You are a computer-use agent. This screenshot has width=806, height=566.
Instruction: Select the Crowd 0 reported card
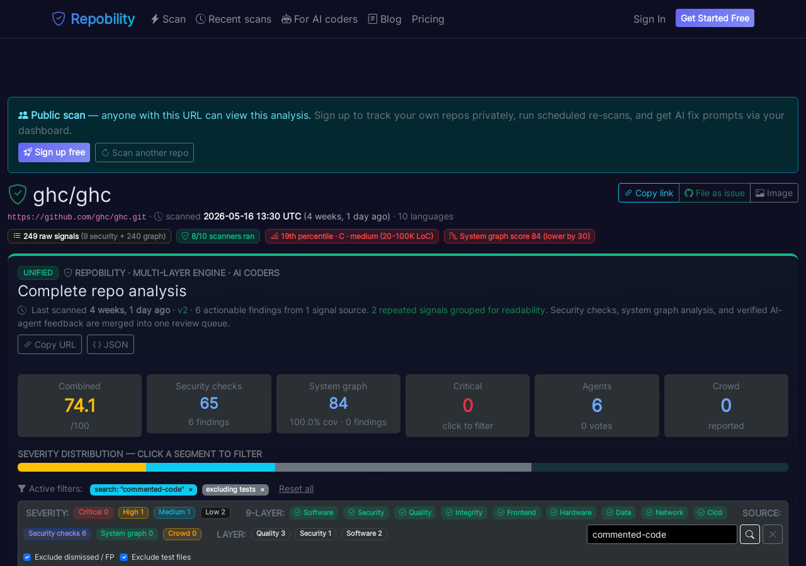click(726, 406)
